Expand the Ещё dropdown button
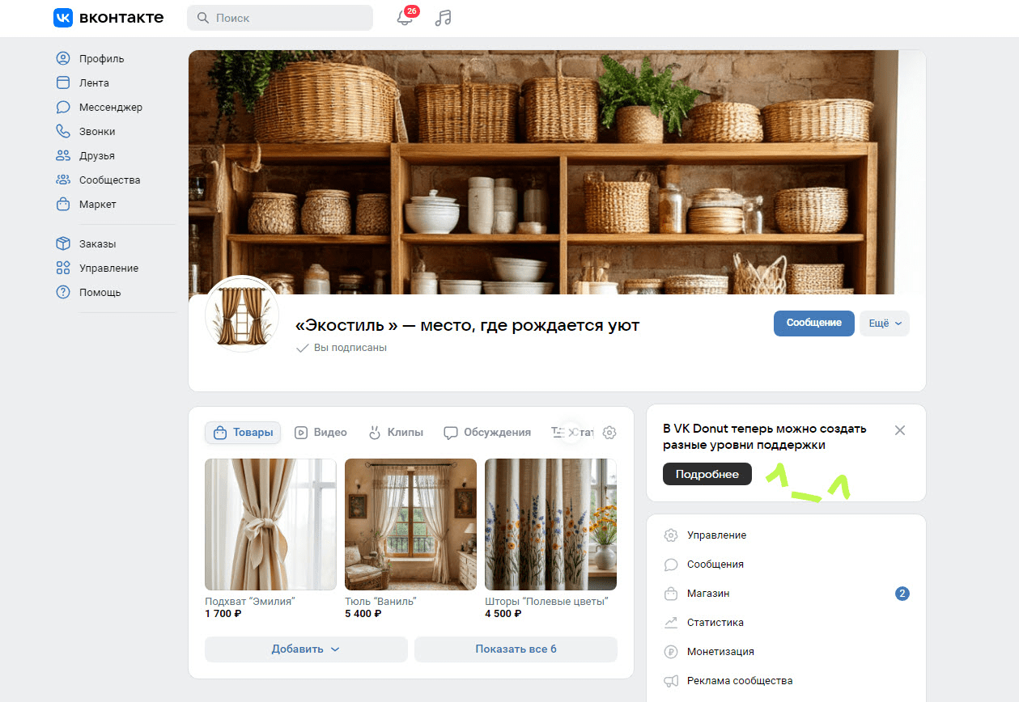Viewport: 1019px width, 702px height. 884,324
